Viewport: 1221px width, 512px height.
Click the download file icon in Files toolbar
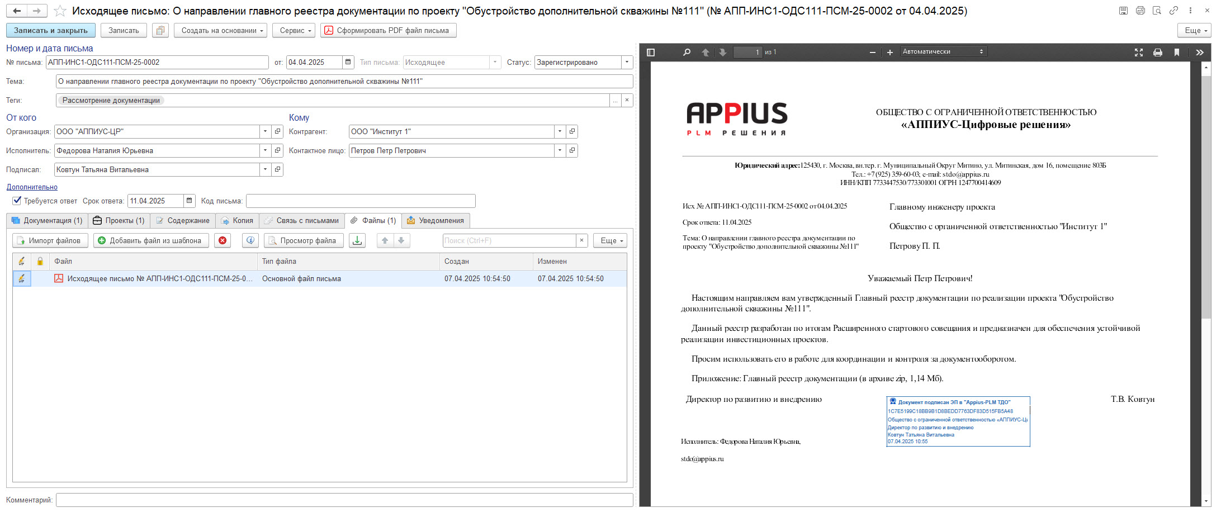[x=357, y=240]
